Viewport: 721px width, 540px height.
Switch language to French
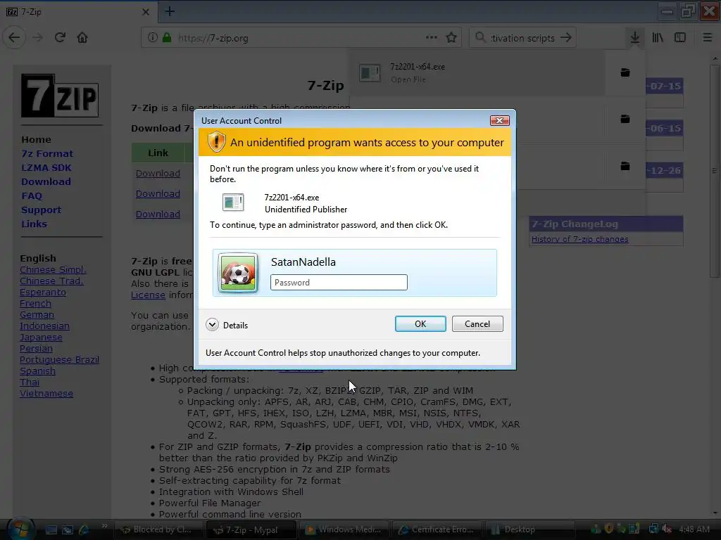pos(35,304)
